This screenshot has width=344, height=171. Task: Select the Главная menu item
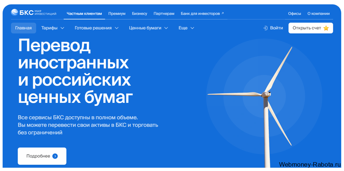23,28
